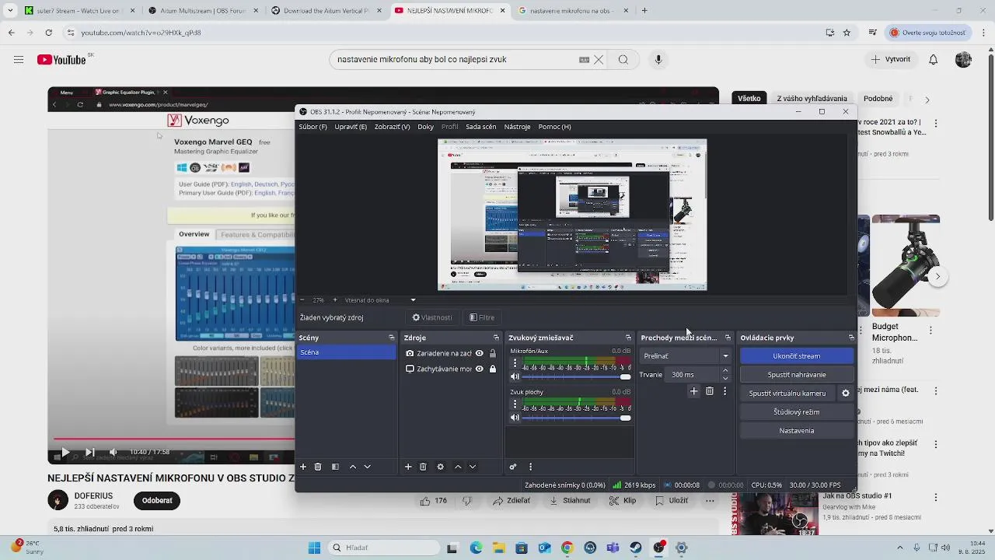Increase Trvanie duration stepper arrow
This screenshot has width=995, height=560.
725,371
